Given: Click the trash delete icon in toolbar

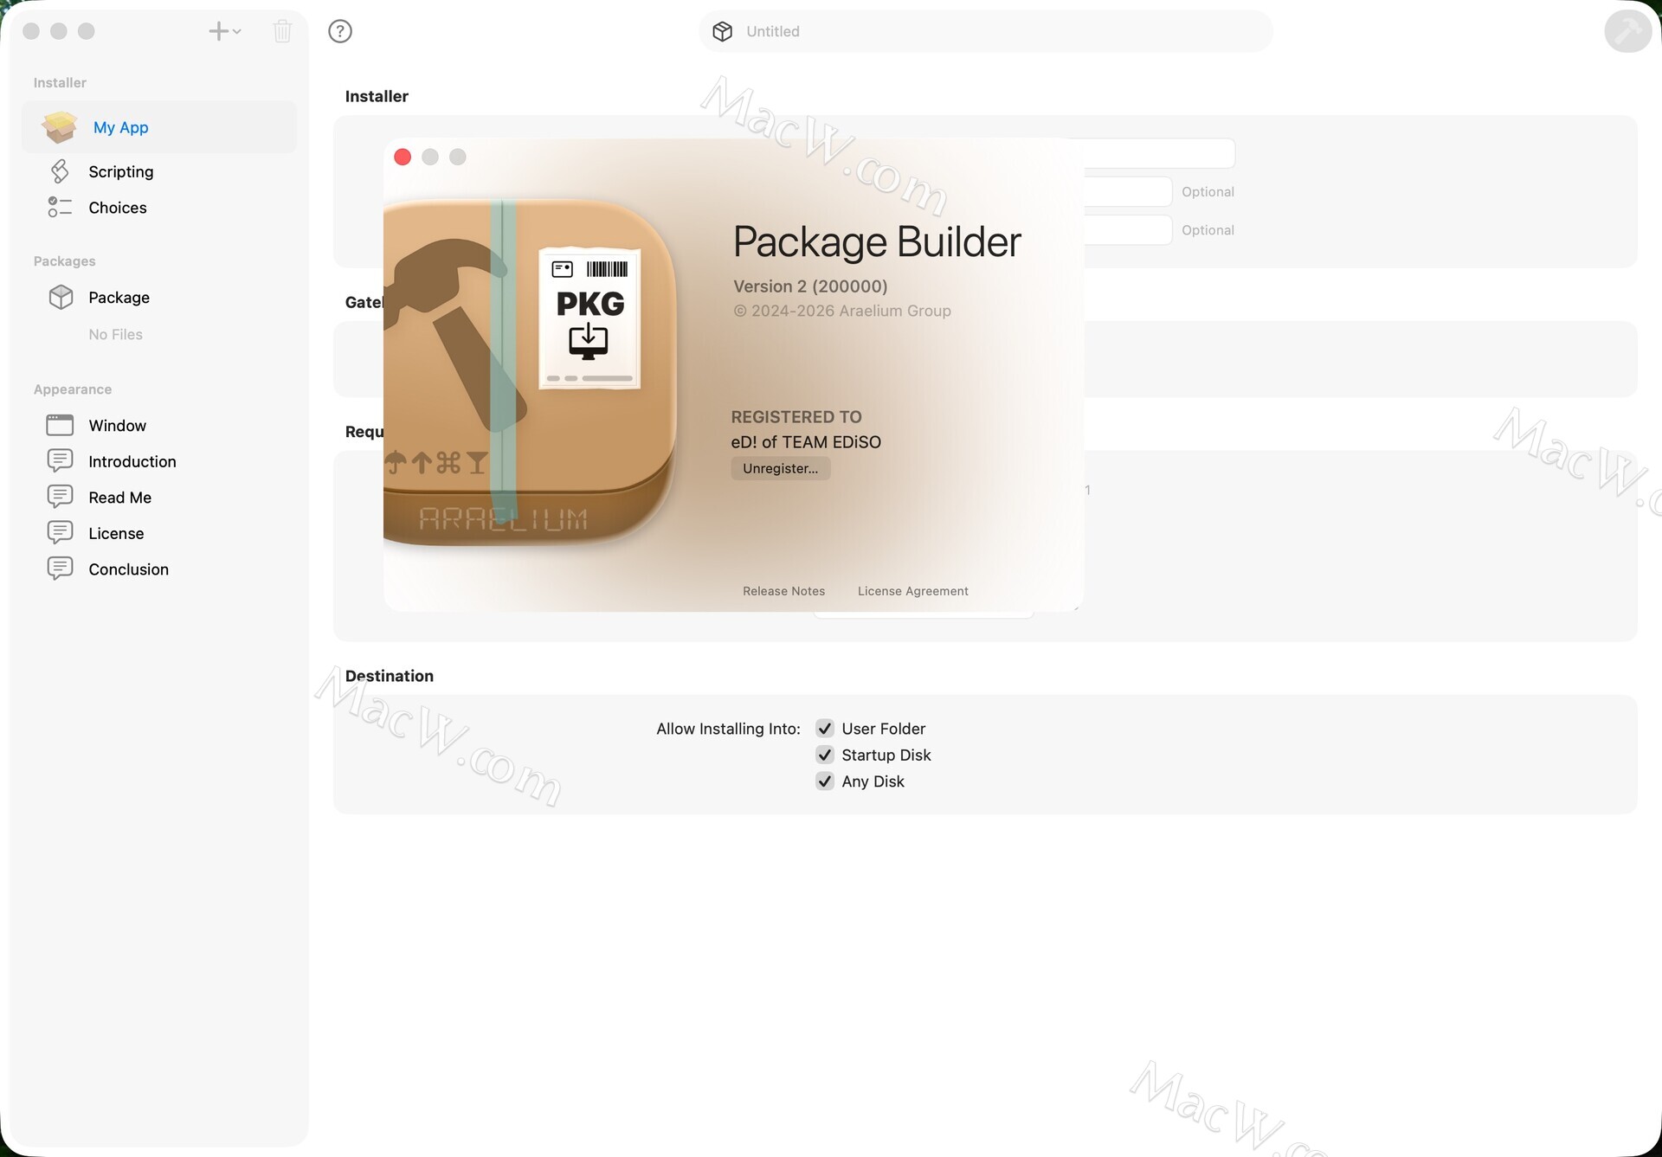Looking at the screenshot, I should pos(282,31).
